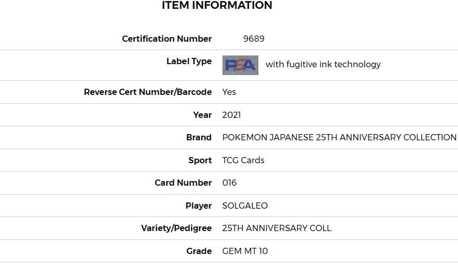Click the Brand field label
Image resolution: width=458 pixels, height=265 pixels.
199,137
